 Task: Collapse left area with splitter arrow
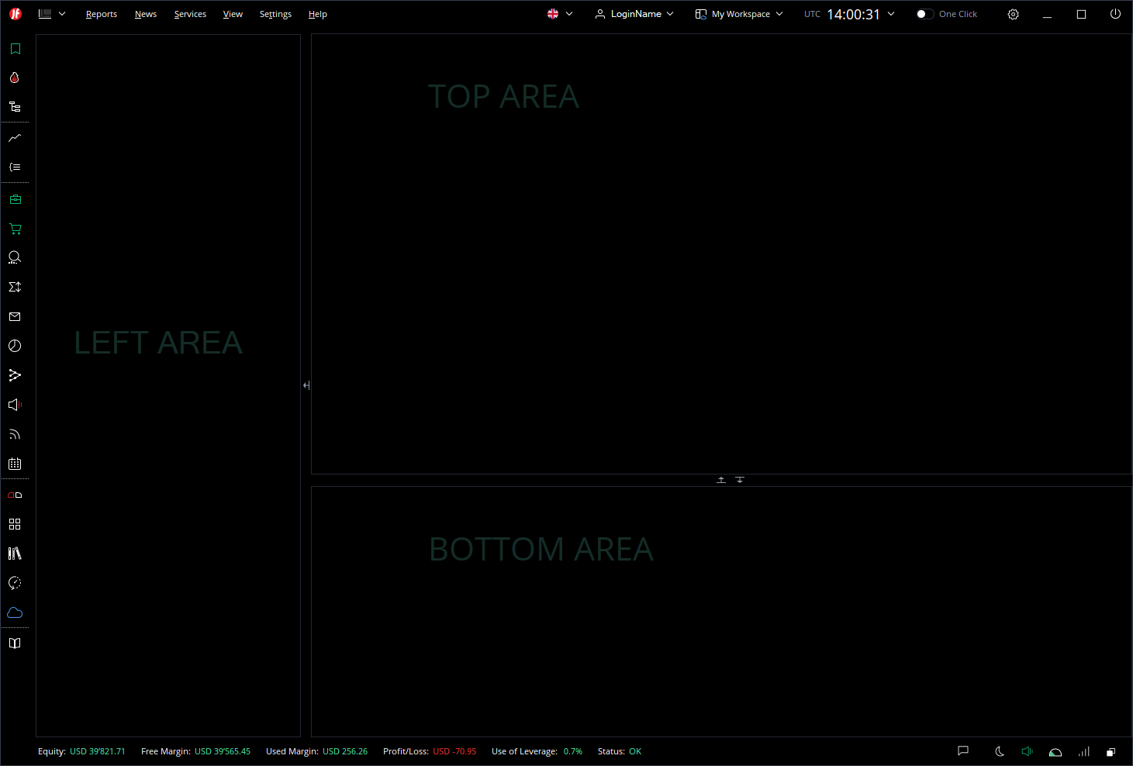click(x=306, y=385)
